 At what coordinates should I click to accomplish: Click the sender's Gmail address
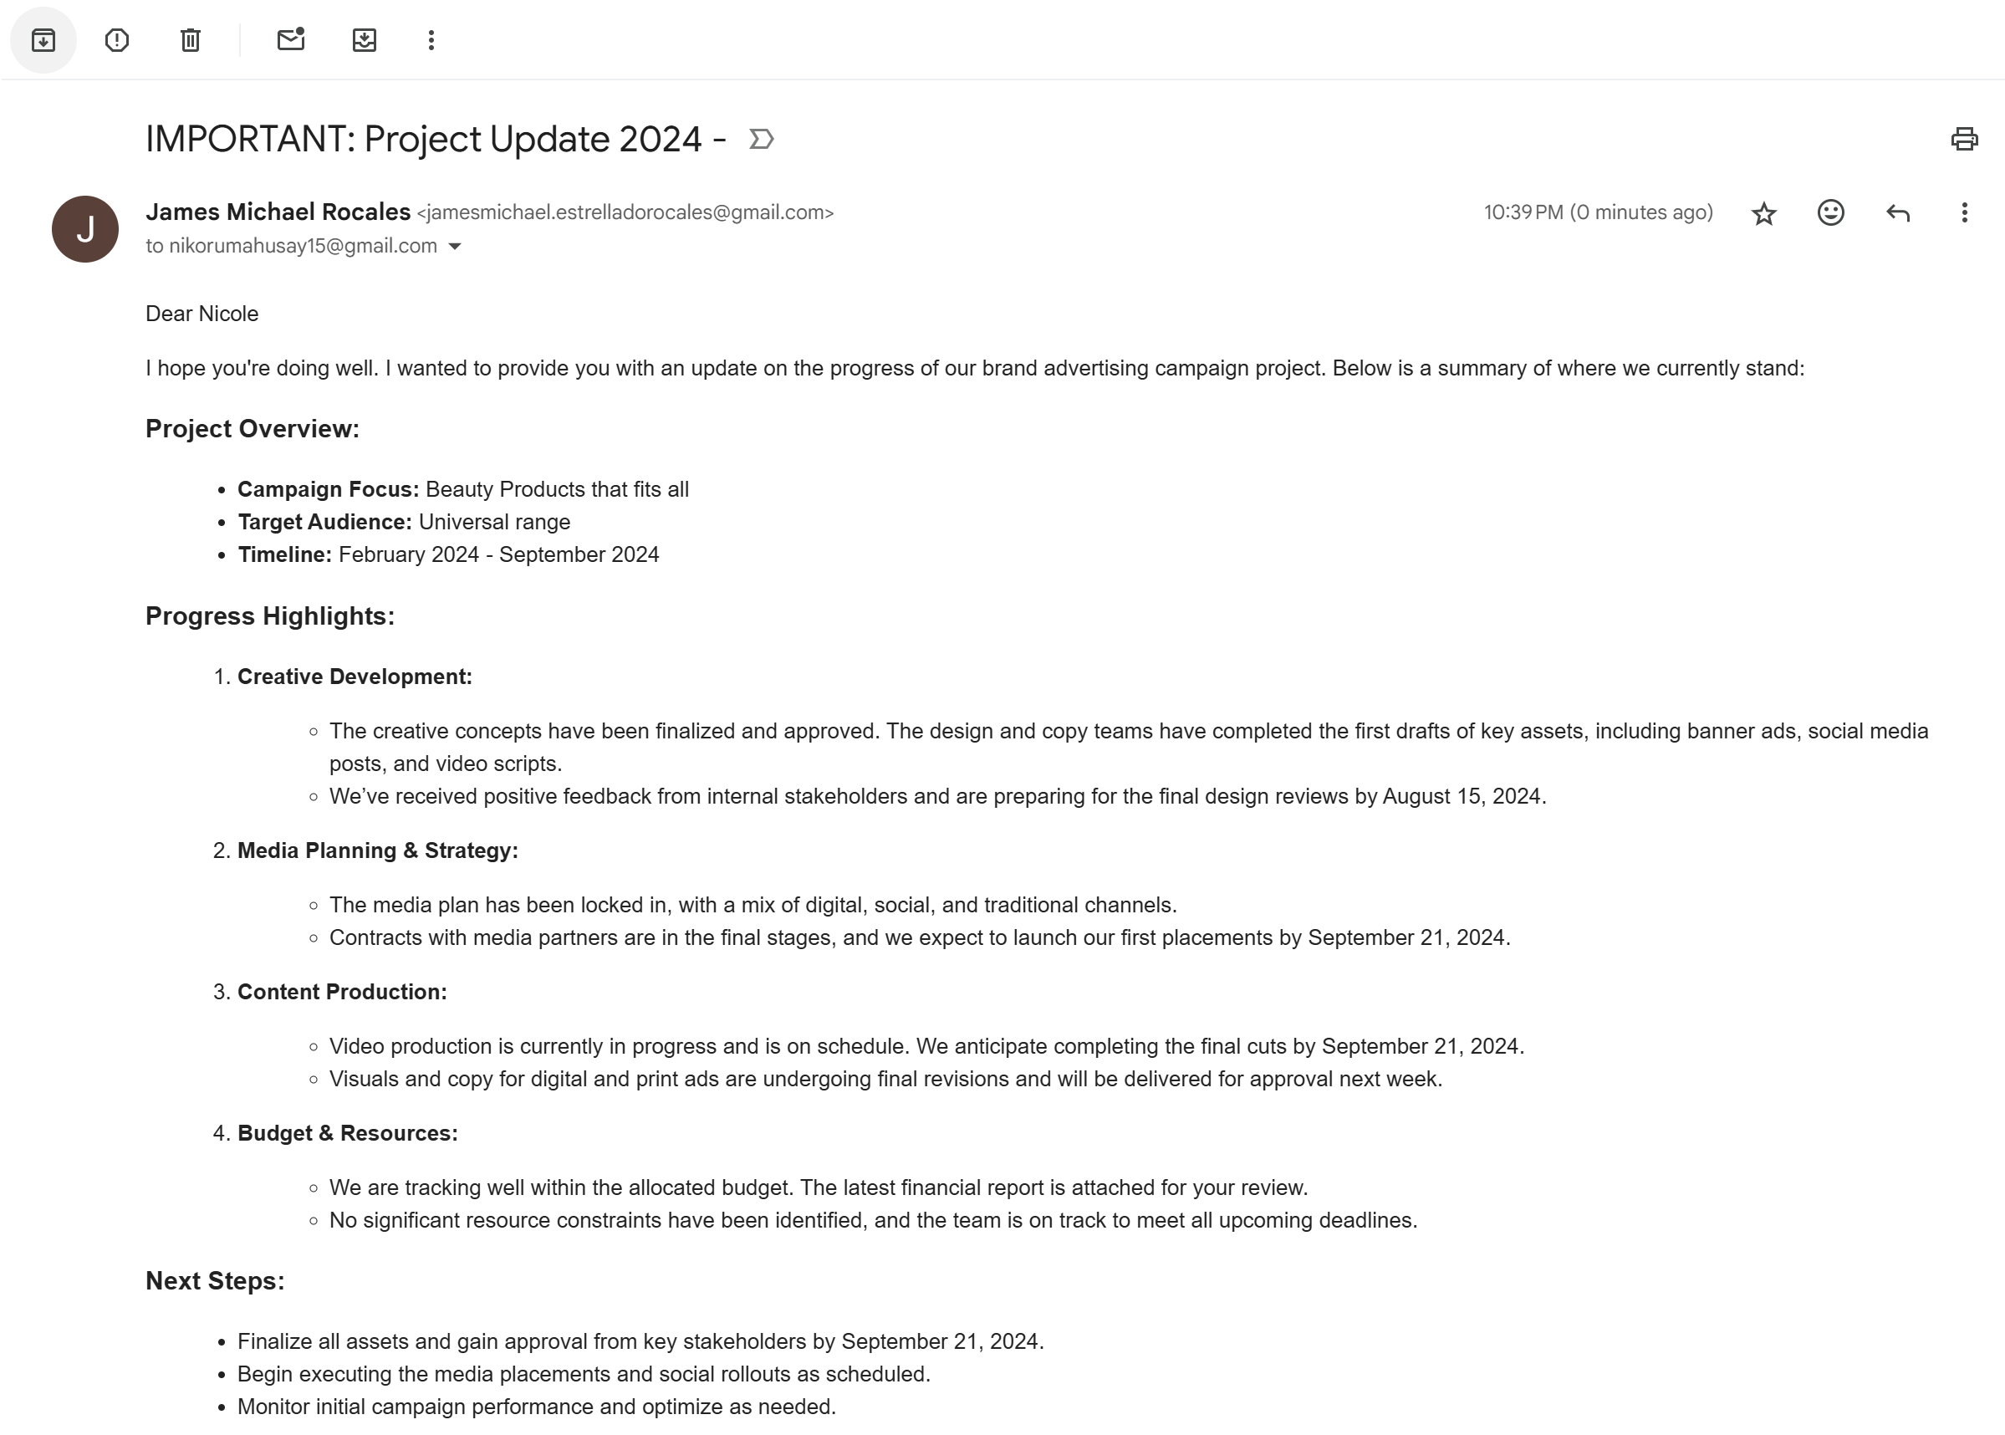click(625, 213)
